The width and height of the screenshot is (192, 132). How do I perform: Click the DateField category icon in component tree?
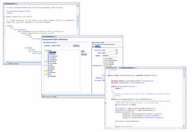coord(46,71)
